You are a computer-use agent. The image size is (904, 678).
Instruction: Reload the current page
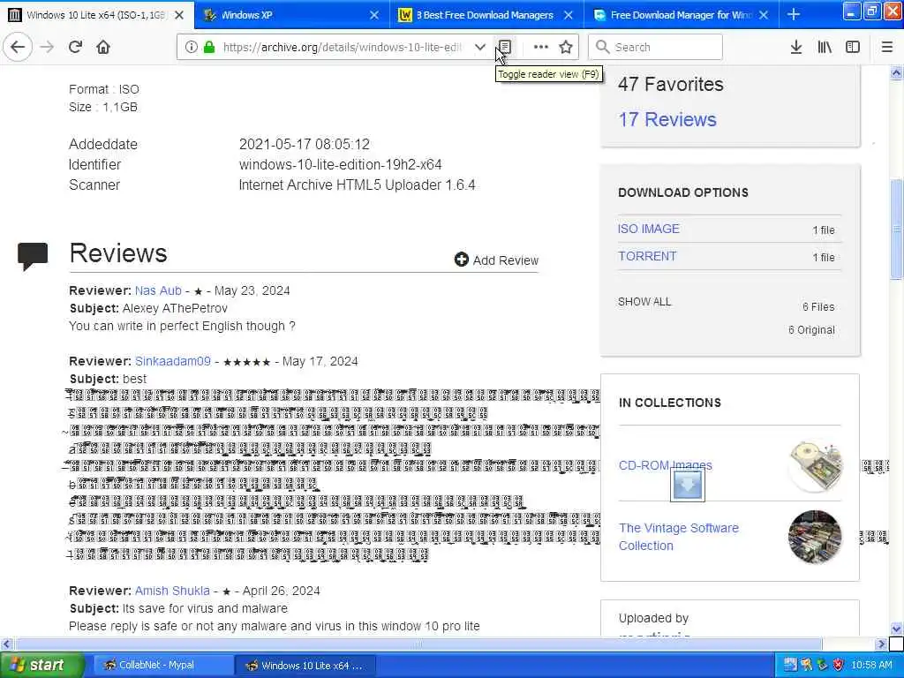(x=75, y=47)
